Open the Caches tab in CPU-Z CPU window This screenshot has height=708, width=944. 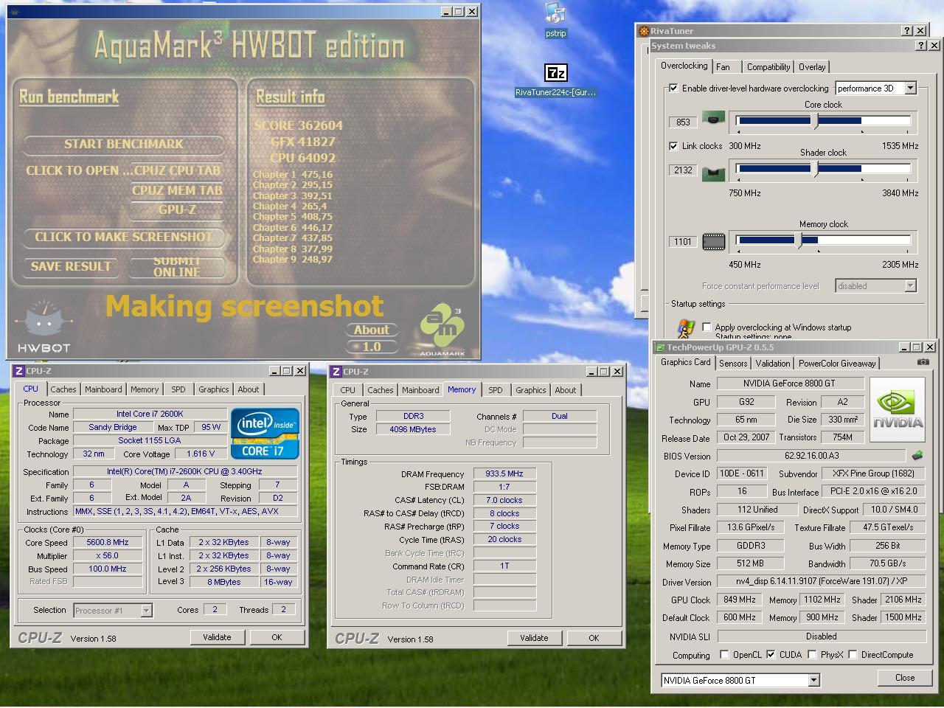(x=63, y=389)
